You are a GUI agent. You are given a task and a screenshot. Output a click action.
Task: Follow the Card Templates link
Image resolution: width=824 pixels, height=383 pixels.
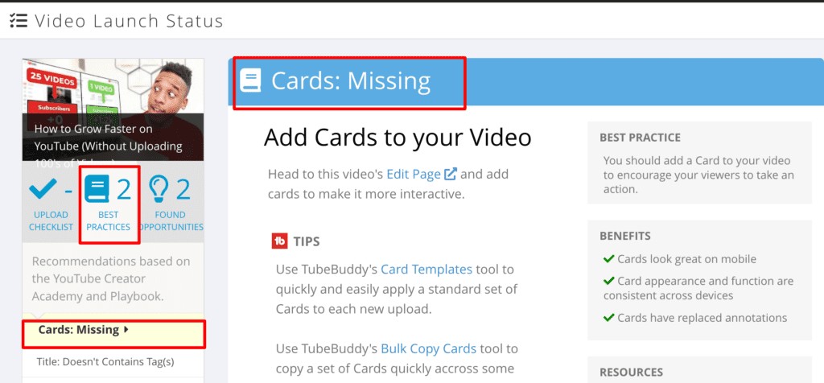point(426,270)
